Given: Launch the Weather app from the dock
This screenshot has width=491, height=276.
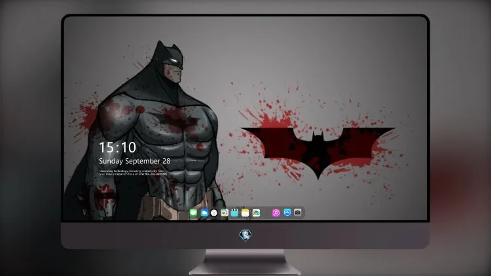Looking at the screenshot, I should pyautogui.click(x=204, y=213).
